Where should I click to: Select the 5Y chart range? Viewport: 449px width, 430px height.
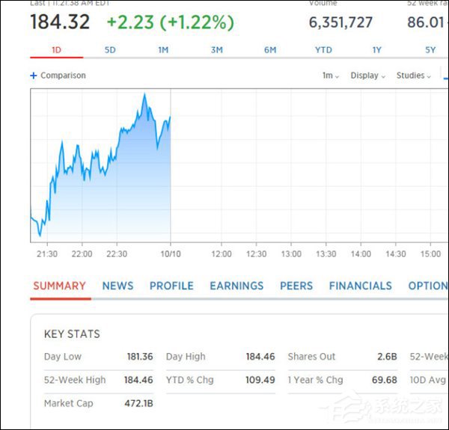430,50
